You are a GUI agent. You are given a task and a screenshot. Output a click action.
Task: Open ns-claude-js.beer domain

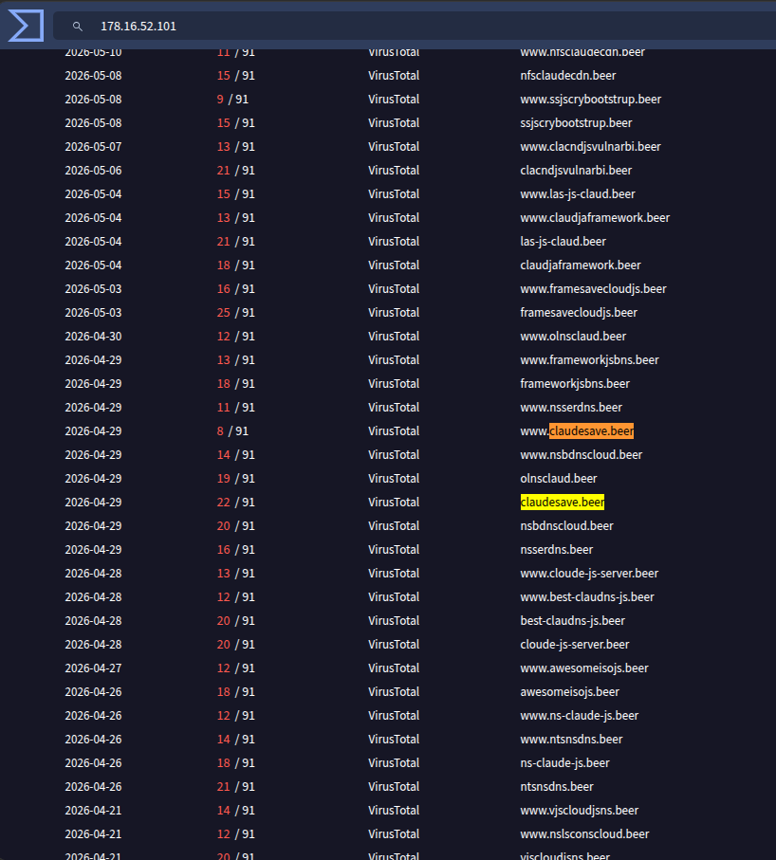pyautogui.click(x=564, y=762)
